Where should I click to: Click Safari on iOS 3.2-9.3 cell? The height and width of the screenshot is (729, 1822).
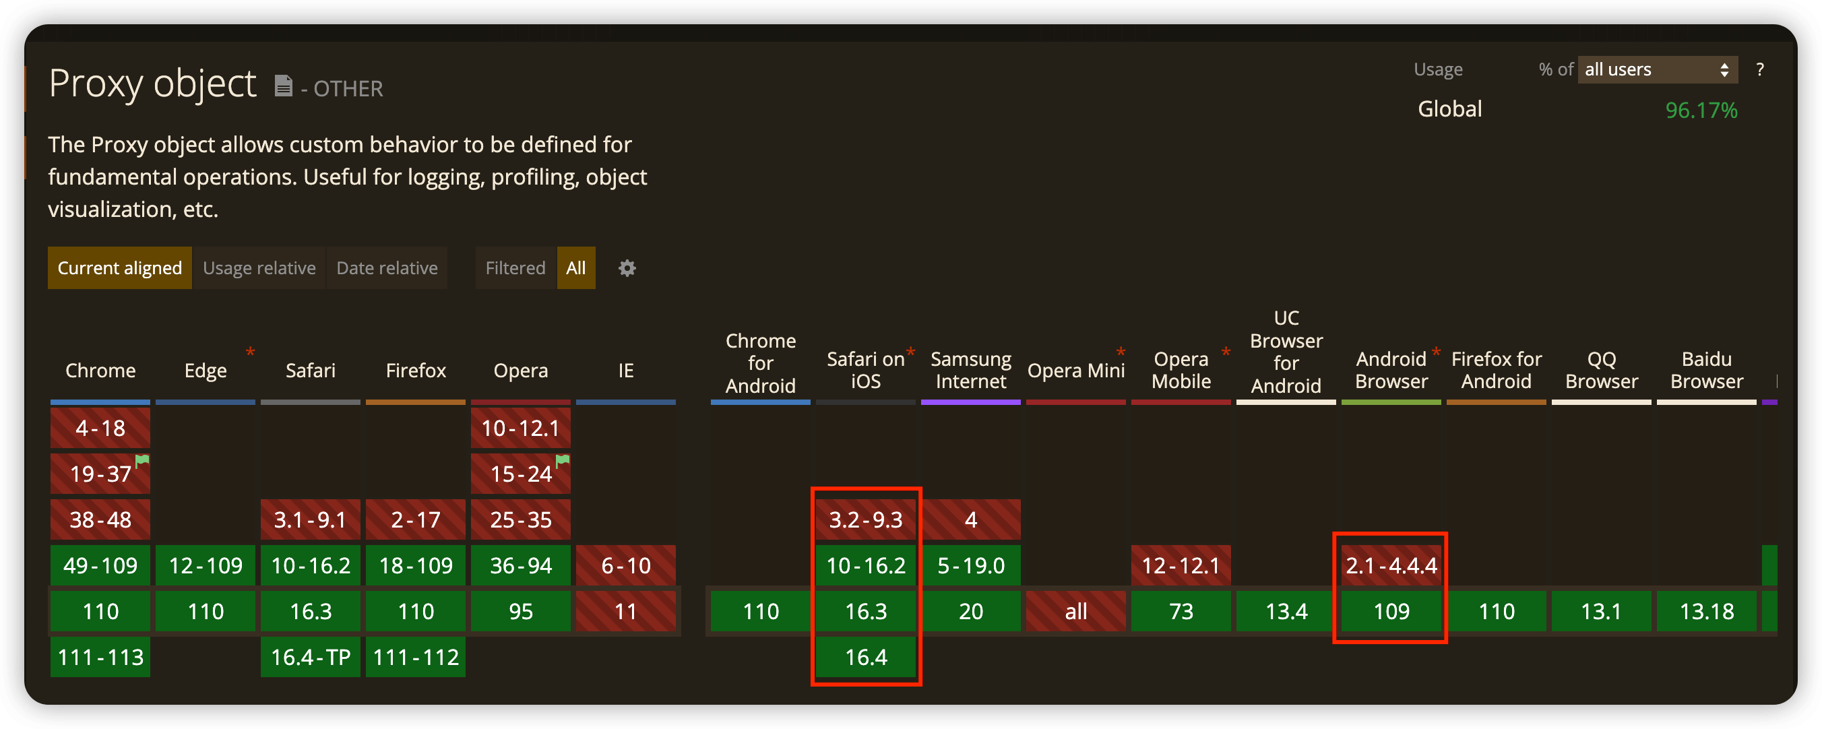(866, 519)
